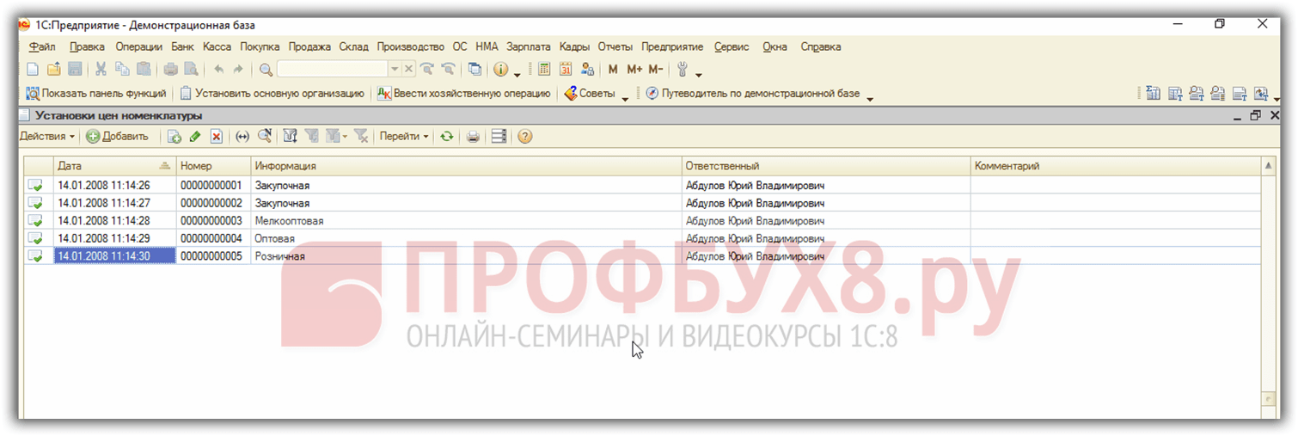Viewport: 1298px width, 436px height.
Task: Click the yellow Help information icon
Action: pos(499,70)
